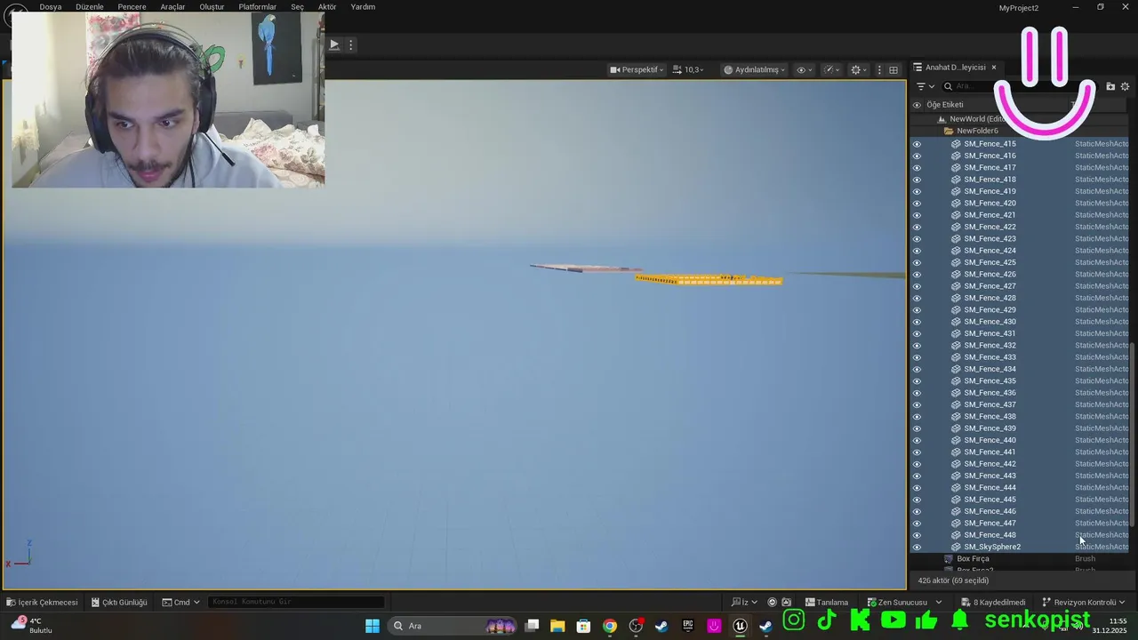Open Tanılama diagnostics in status bar
The height and width of the screenshot is (640, 1138).
point(826,602)
